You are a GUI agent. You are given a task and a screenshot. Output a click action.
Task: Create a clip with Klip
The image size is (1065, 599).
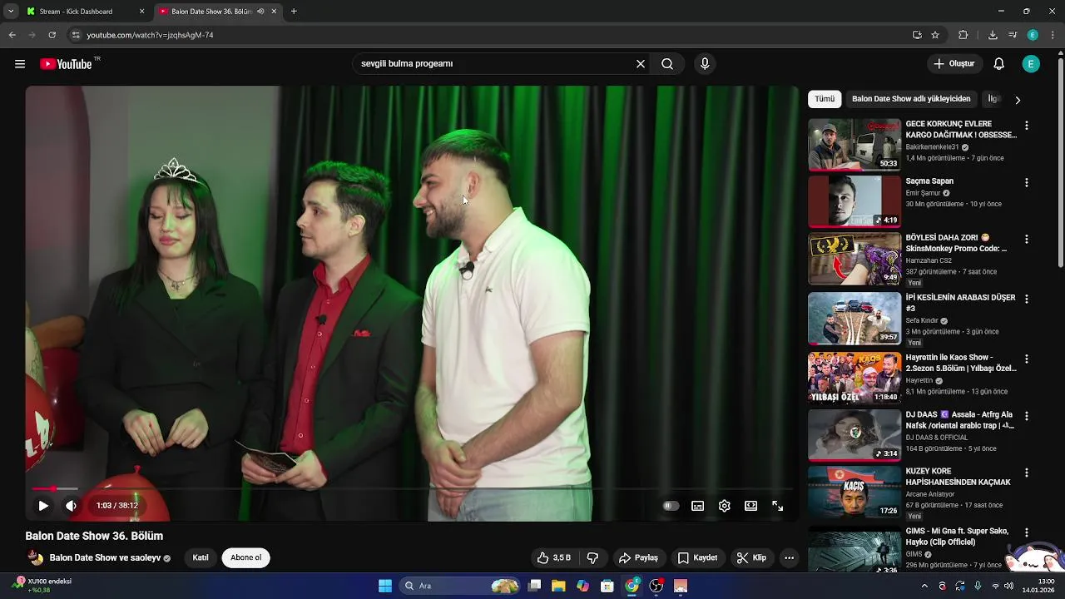click(751, 558)
